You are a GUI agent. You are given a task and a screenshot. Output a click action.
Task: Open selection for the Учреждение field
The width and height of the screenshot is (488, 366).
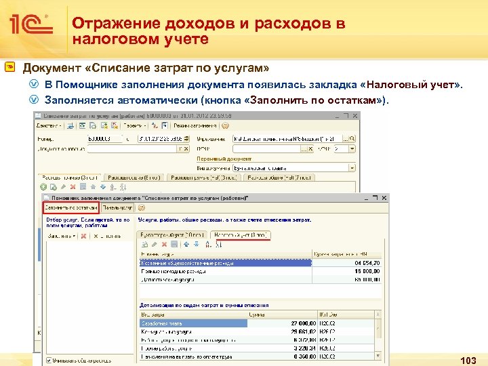point(346,139)
